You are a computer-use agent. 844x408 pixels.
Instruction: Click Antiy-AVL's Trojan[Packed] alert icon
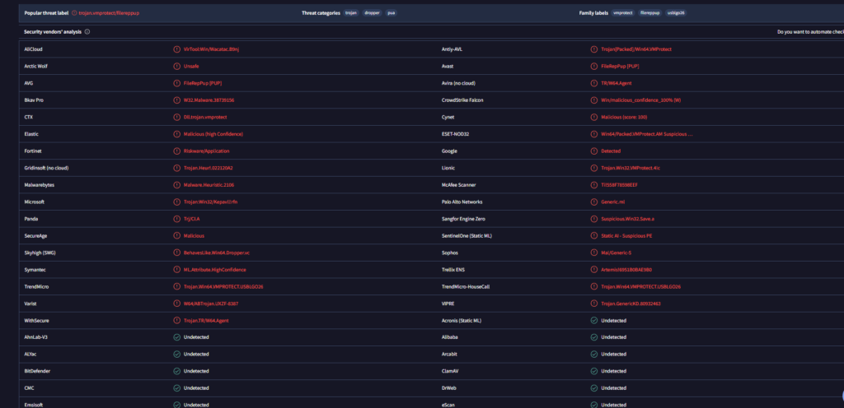point(593,49)
